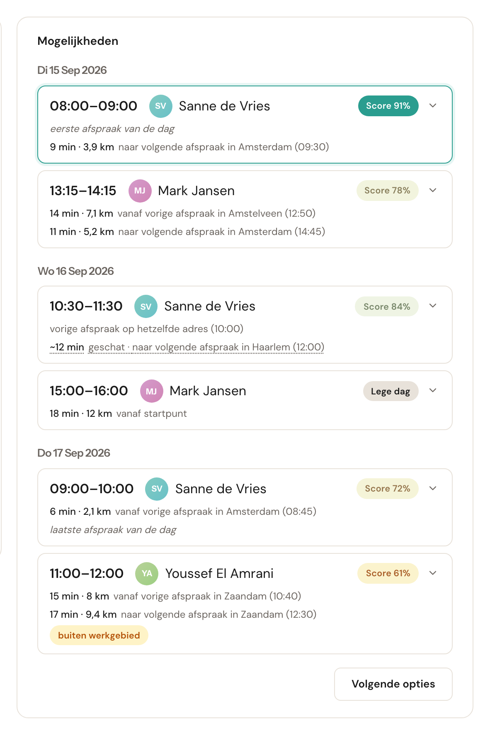This screenshot has width=490, height=734.
Task: Click SV avatar in the 10:30–11:30 slot
Action: pyautogui.click(x=146, y=306)
